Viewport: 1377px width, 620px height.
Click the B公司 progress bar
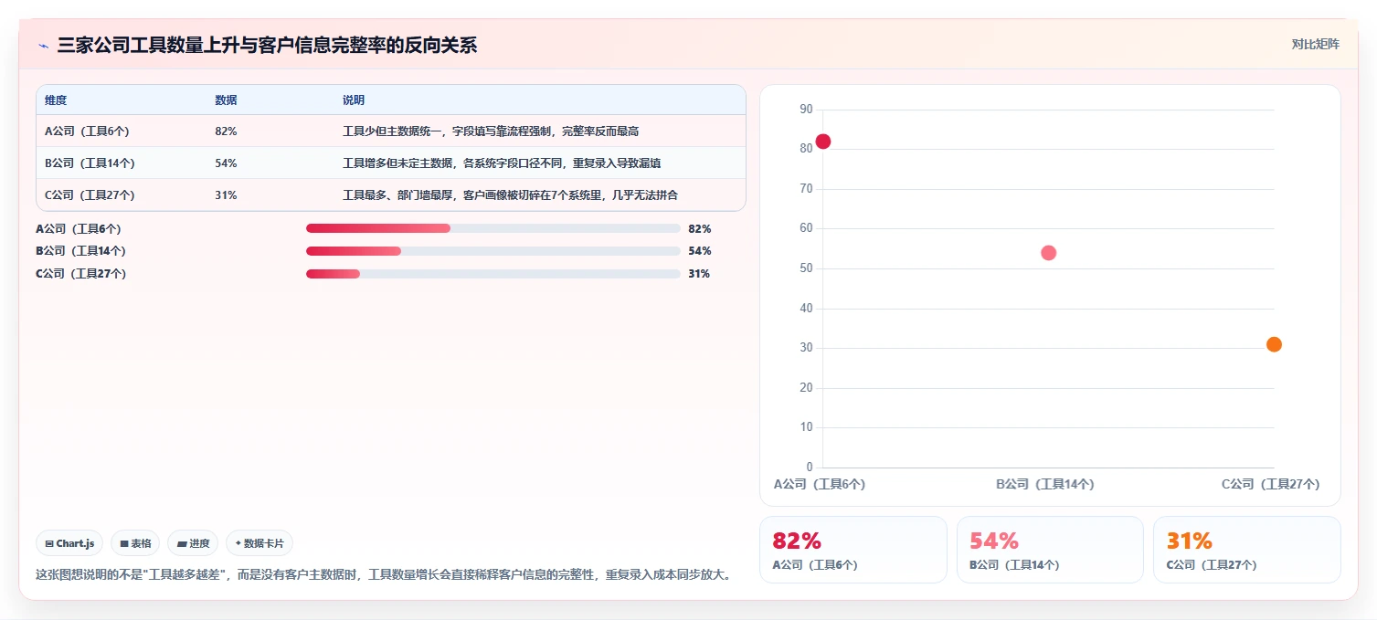click(493, 251)
